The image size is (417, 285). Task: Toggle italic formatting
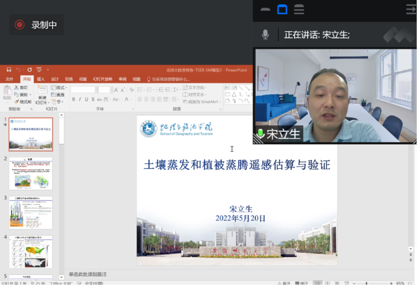click(x=80, y=99)
